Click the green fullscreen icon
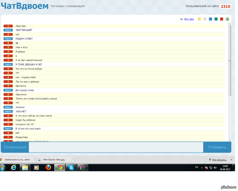This screenshot has width=238, height=191. pos(227,19)
